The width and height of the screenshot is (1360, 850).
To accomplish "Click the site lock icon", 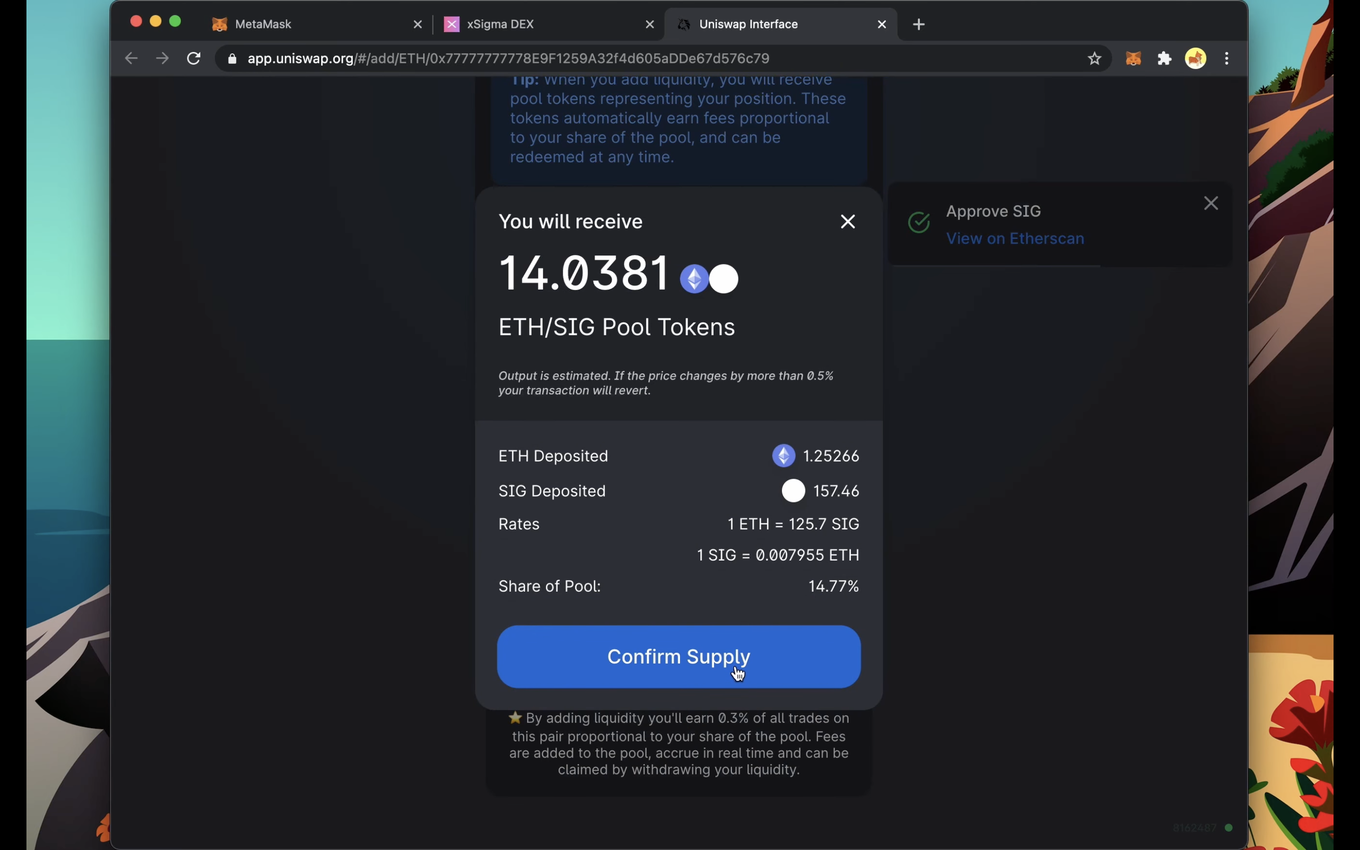I will pos(232,59).
